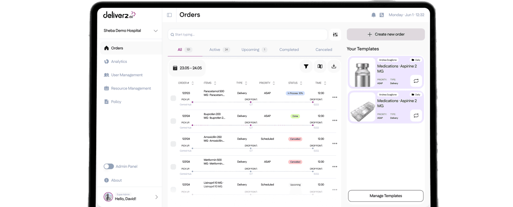The image size is (513, 207).
Task: Select the Ibuprofen order checkbox
Action: tap(173, 121)
